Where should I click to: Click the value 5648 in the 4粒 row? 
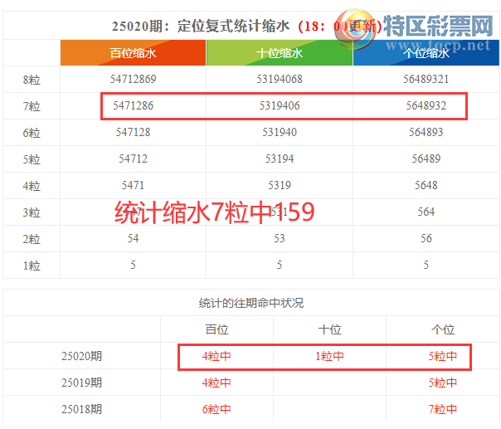[x=426, y=185]
